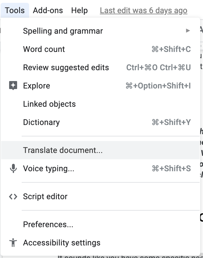Image resolution: width=203 pixels, height=258 pixels.
Task: Open the Dictionary
Action: (x=41, y=122)
